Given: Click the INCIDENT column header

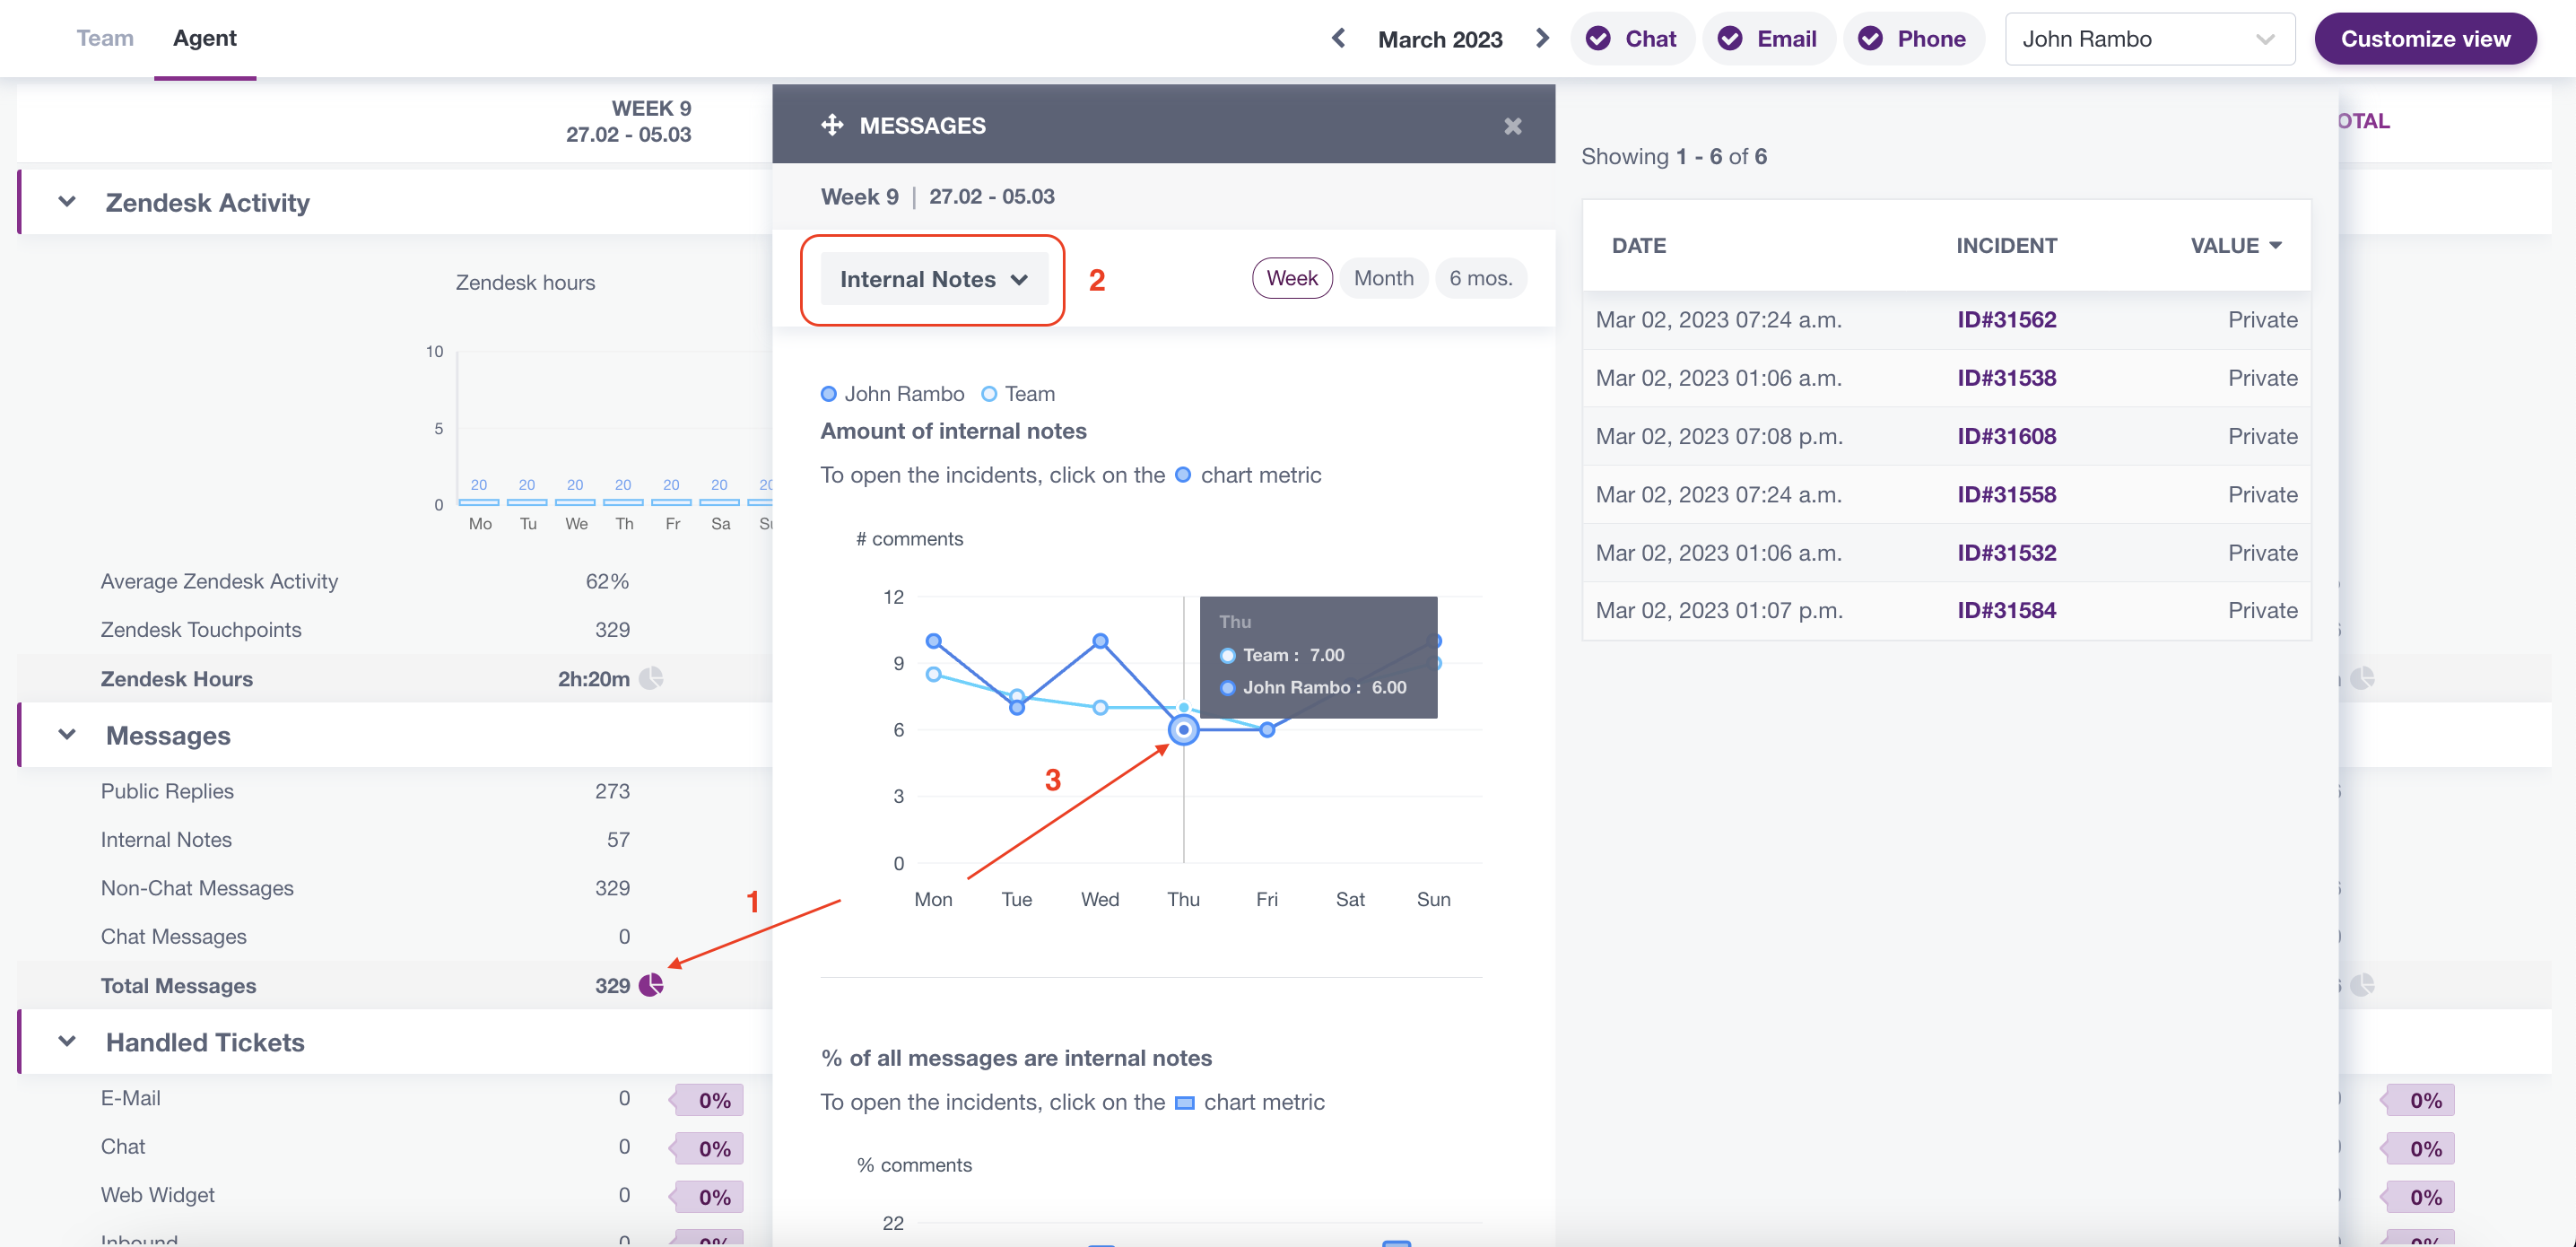Looking at the screenshot, I should tap(2006, 246).
